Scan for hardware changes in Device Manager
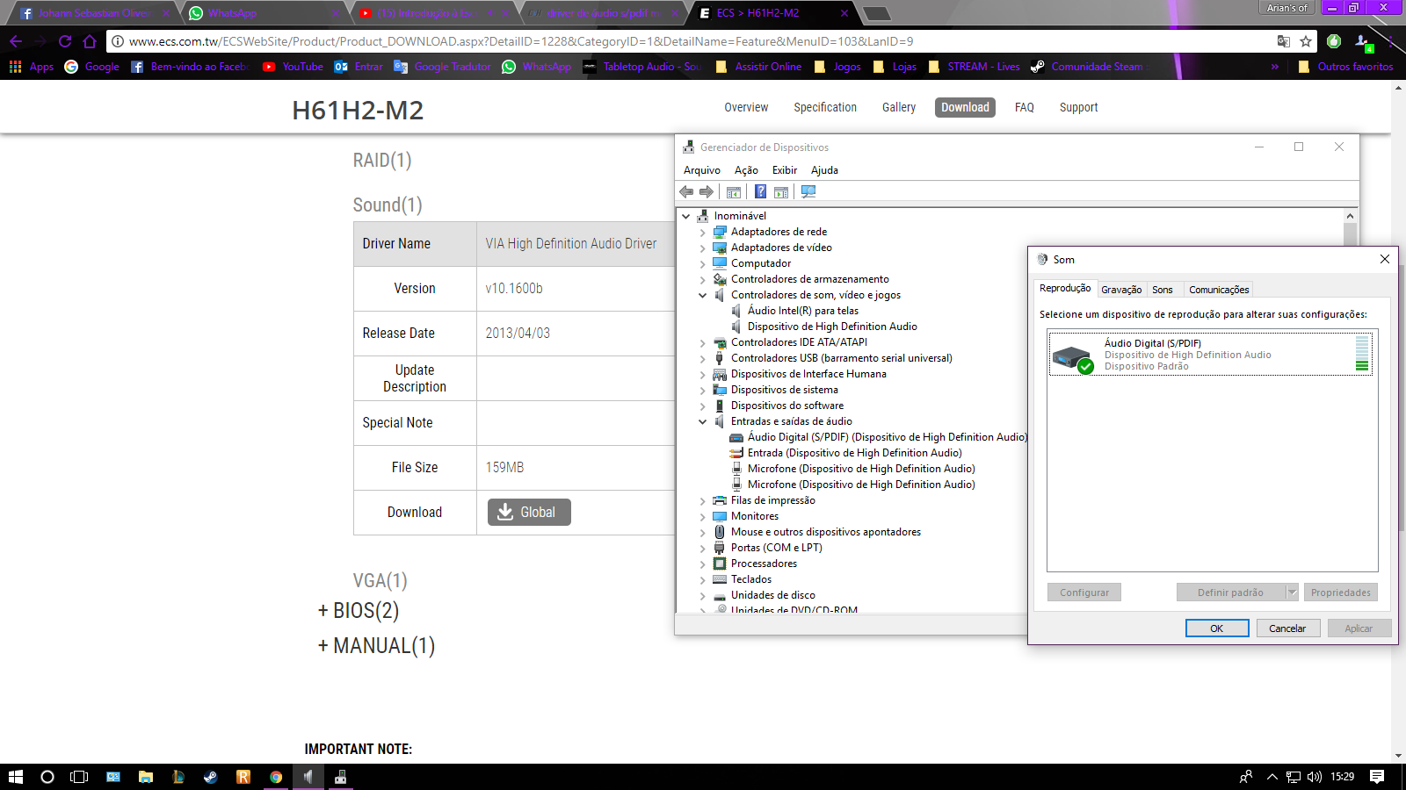Viewport: 1406px width, 790px height. (x=808, y=191)
